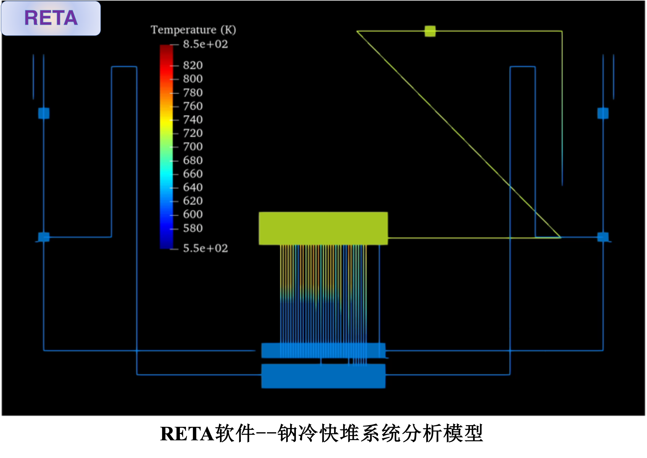
Task: Click the 820 legend tick label
Action: (x=193, y=65)
